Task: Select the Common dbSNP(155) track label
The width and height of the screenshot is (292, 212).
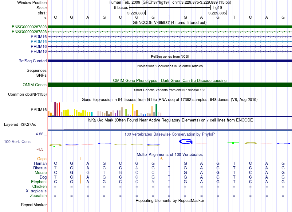Action: pyautogui.click(x=27, y=94)
